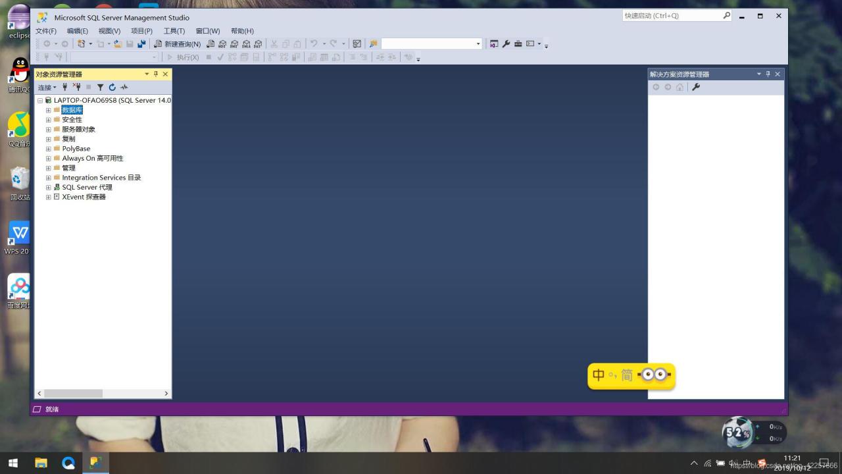Image resolution: width=842 pixels, height=474 pixels.
Task: Open the 窗口(W) menu
Action: click(208, 31)
